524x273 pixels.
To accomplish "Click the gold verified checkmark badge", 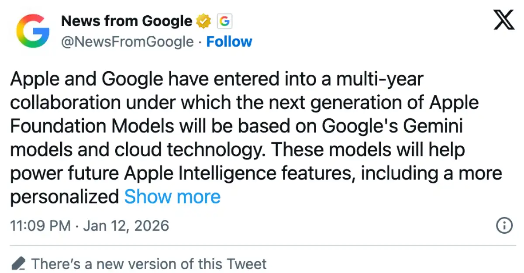I will 203,21.
